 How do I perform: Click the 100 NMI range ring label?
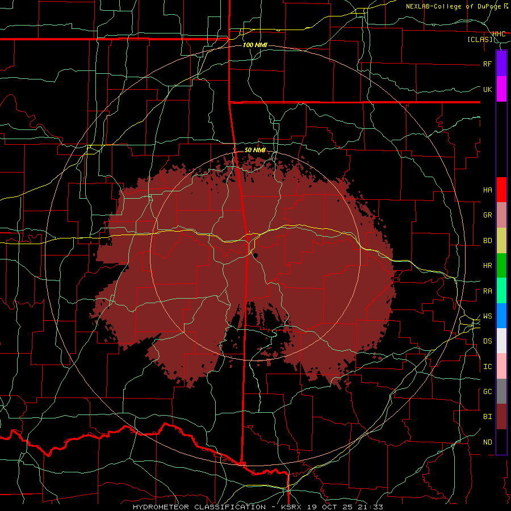point(255,45)
